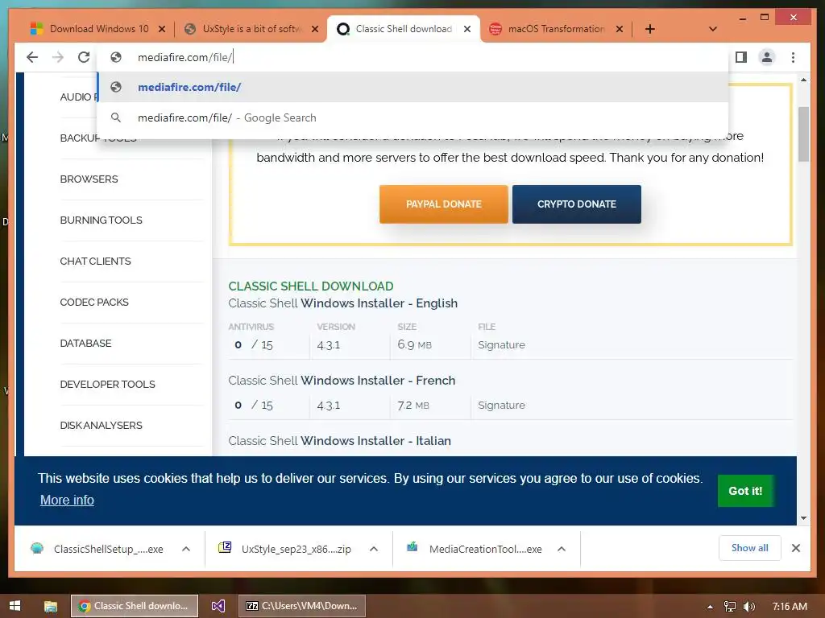The height and width of the screenshot is (618, 825).
Task: Choose the mediafire.com/file/ Google Search suggestion
Action: click(x=412, y=117)
